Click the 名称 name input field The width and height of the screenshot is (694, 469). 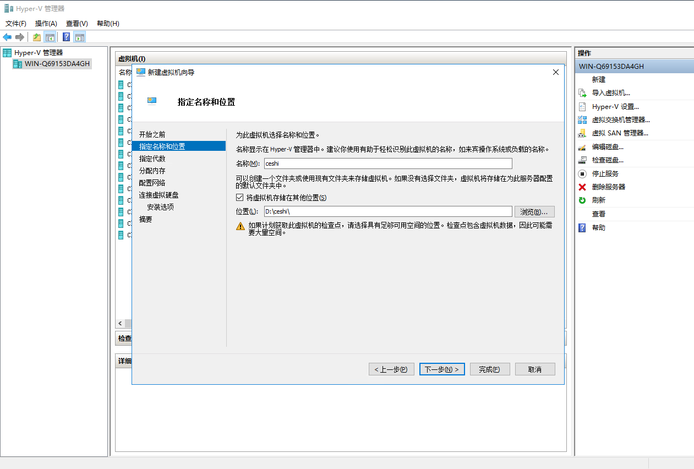pos(387,163)
